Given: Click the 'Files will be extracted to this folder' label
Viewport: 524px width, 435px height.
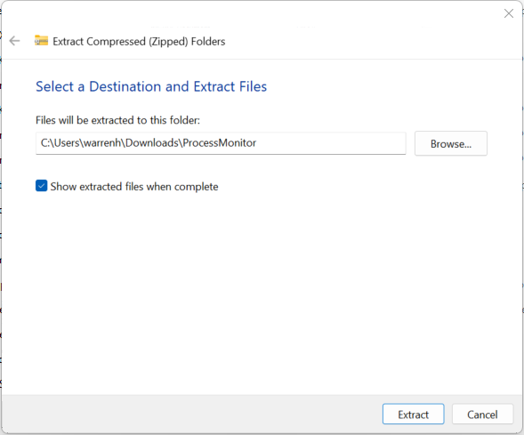Looking at the screenshot, I should pyautogui.click(x=117, y=120).
